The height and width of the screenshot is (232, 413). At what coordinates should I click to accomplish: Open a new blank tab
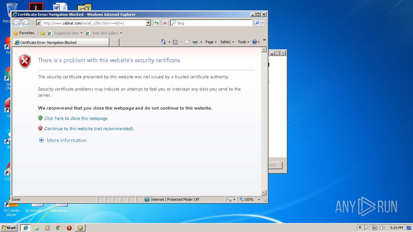click(114, 43)
